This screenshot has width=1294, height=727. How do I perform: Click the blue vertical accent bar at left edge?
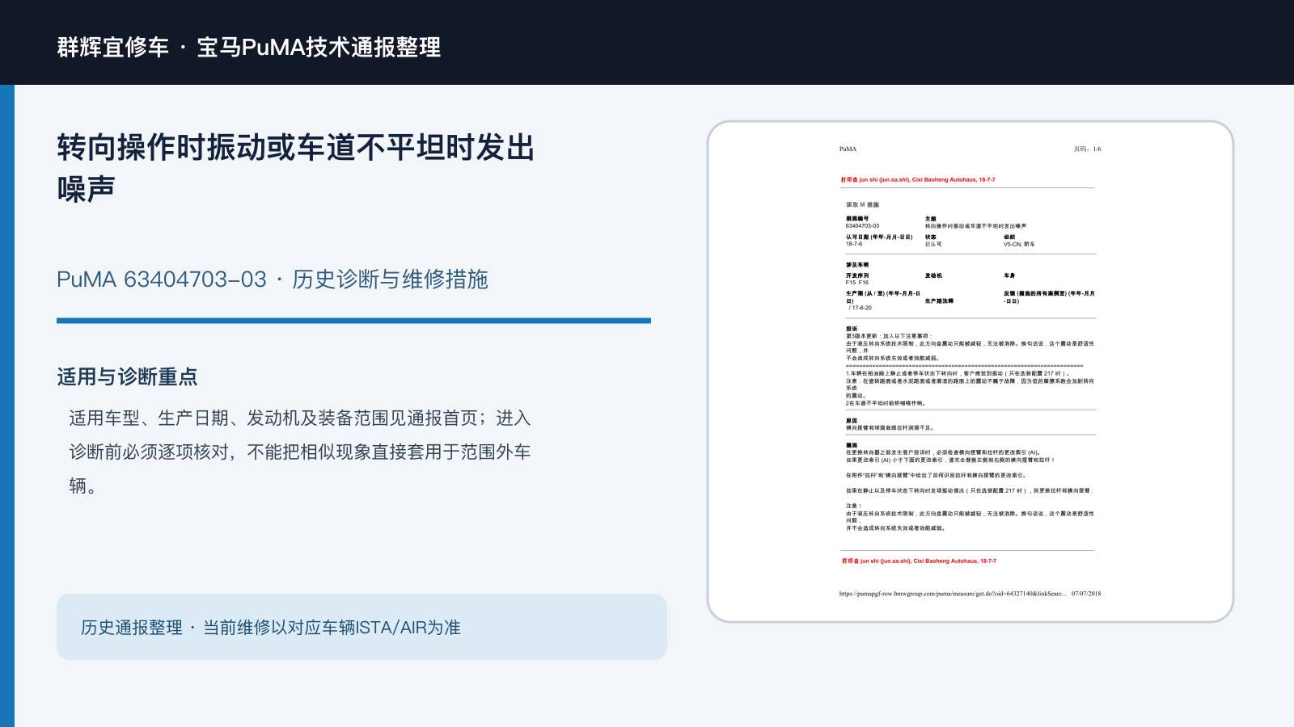click(7, 406)
